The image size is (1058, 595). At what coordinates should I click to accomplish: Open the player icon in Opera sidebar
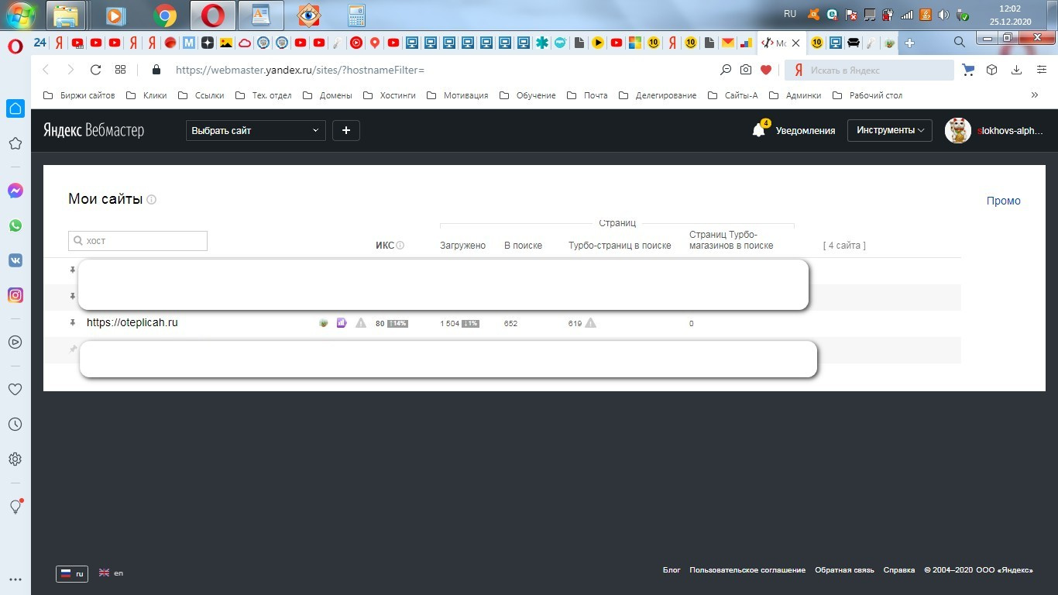(x=15, y=342)
